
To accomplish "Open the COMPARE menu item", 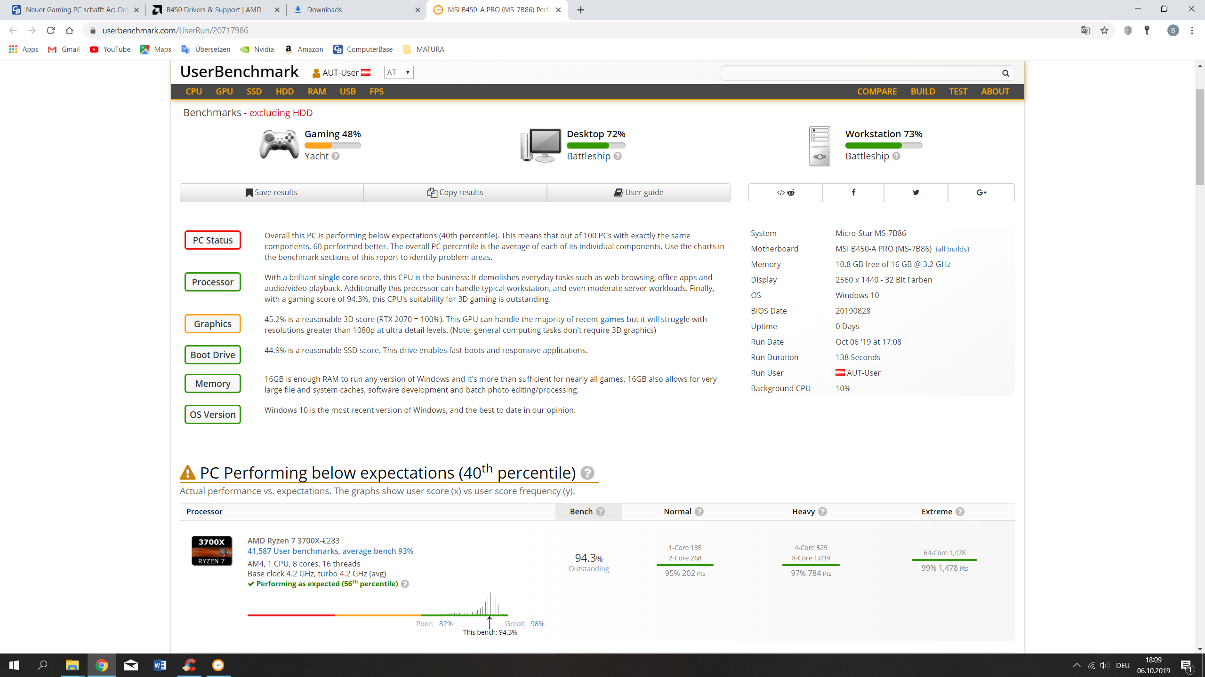I will click(876, 92).
